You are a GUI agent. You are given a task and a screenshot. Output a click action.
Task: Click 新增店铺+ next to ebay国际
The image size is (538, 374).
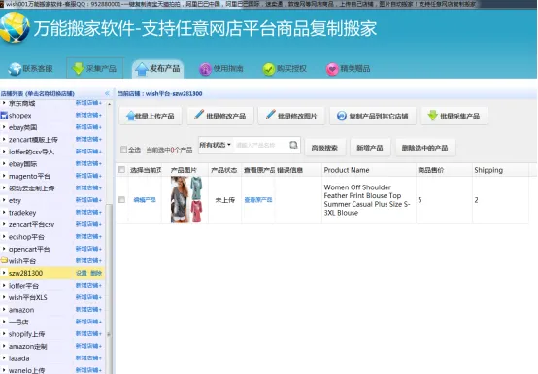88,163
